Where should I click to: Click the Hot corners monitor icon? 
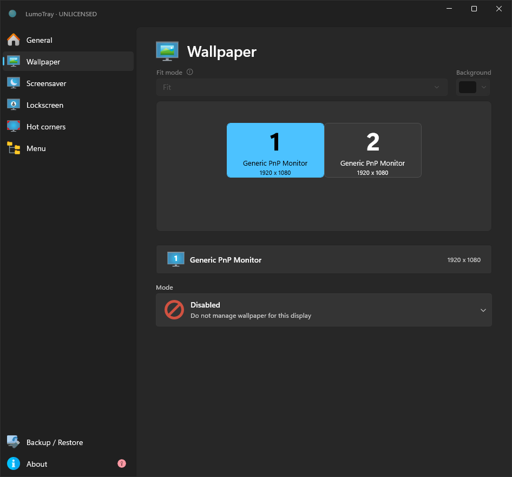pos(14,126)
